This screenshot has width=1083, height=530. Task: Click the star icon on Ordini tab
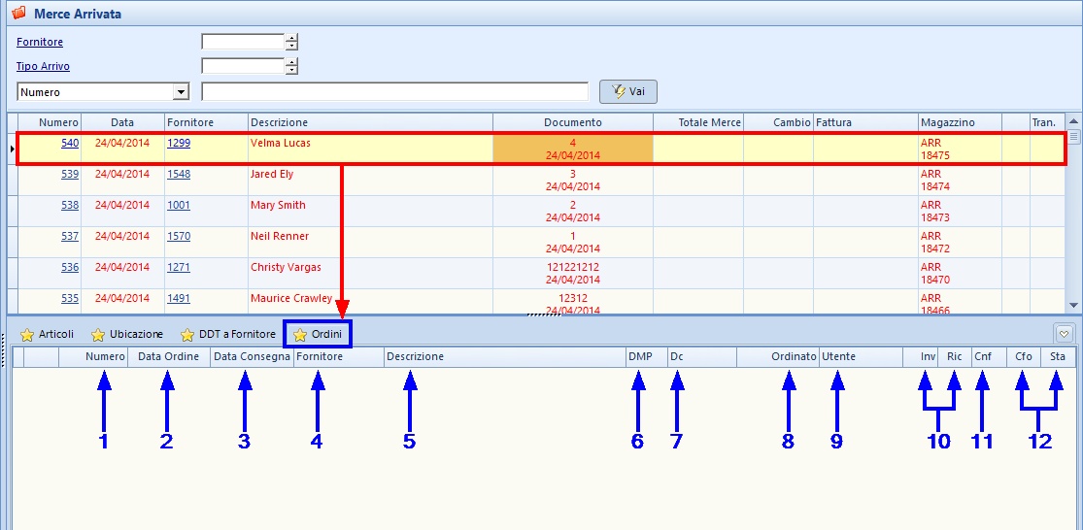[x=300, y=335]
